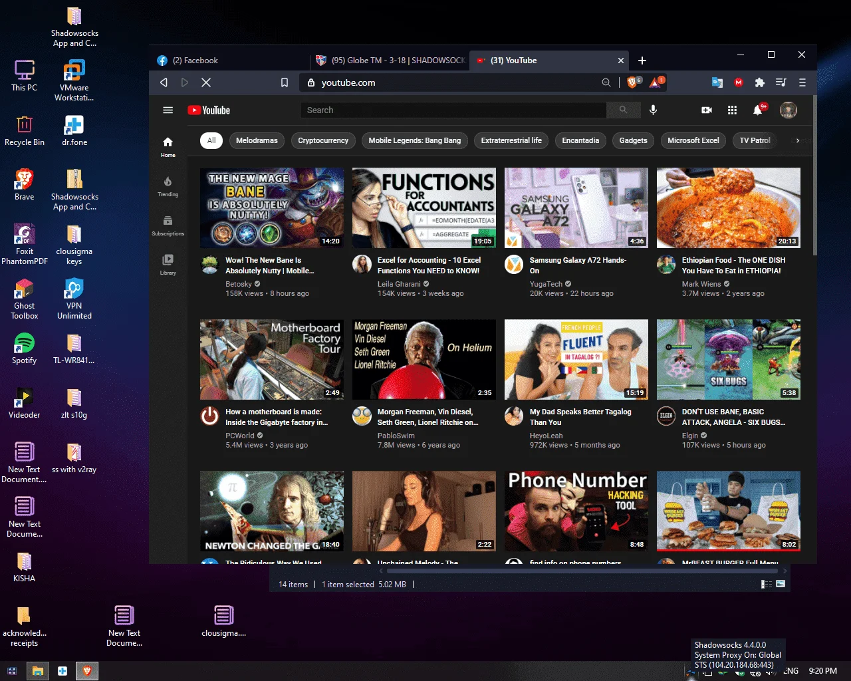Open the Samsung Galaxy A72 thumbnail

[x=576, y=208]
